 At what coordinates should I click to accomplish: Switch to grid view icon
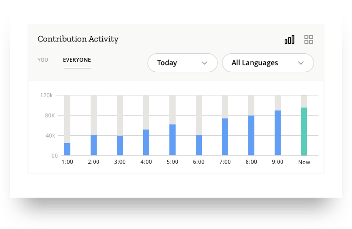309,40
